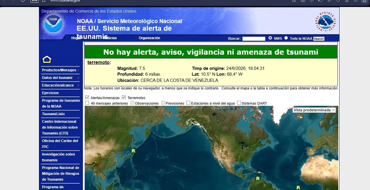Image resolution: width=370 pixels, height=190 pixels.
Task: Click the Departamento de Comercio header text
Action: (89, 11)
